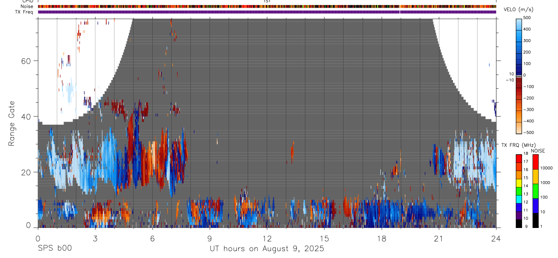Screen dimensions: 558x258
Task: Click the blue noise swatch near 10
Action: [536, 205]
